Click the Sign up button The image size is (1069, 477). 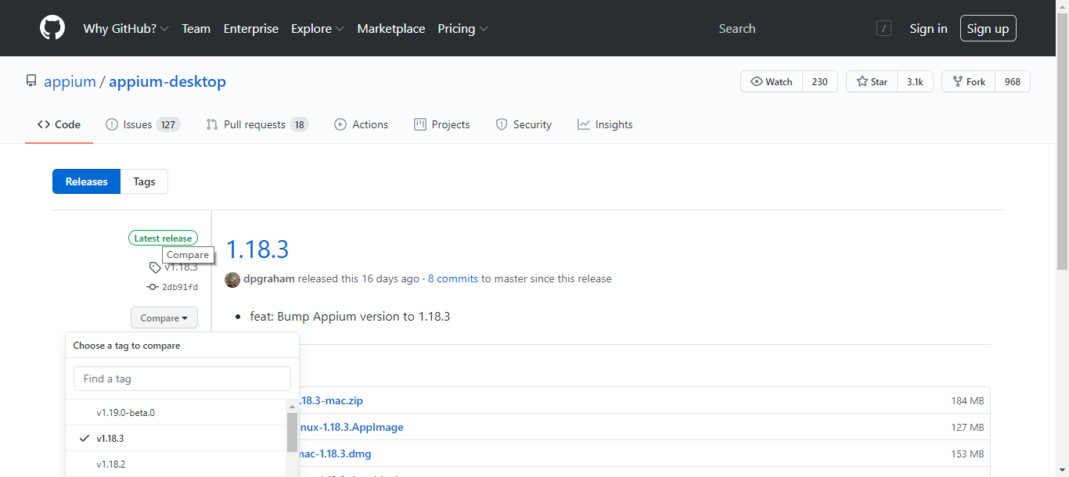(988, 29)
